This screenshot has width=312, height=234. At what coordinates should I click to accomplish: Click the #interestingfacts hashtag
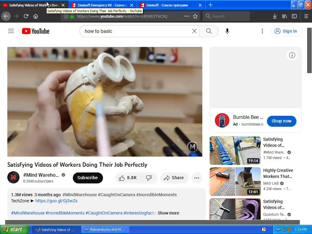click(140, 213)
